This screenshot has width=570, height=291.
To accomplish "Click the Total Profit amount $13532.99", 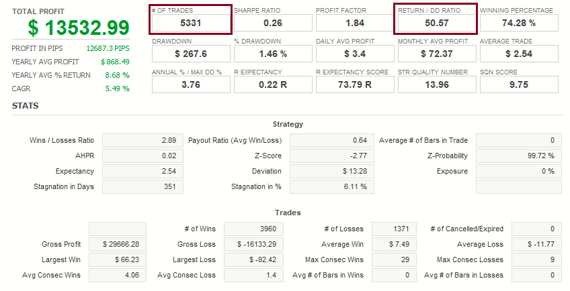I will point(78,27).
